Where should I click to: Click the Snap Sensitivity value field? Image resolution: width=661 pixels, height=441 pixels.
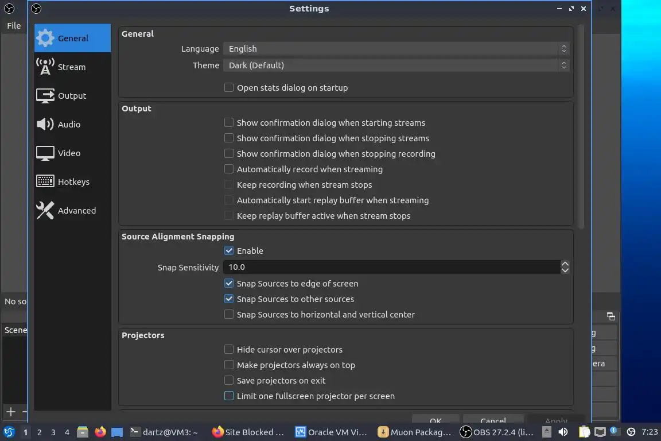click(x=390, y=267)
